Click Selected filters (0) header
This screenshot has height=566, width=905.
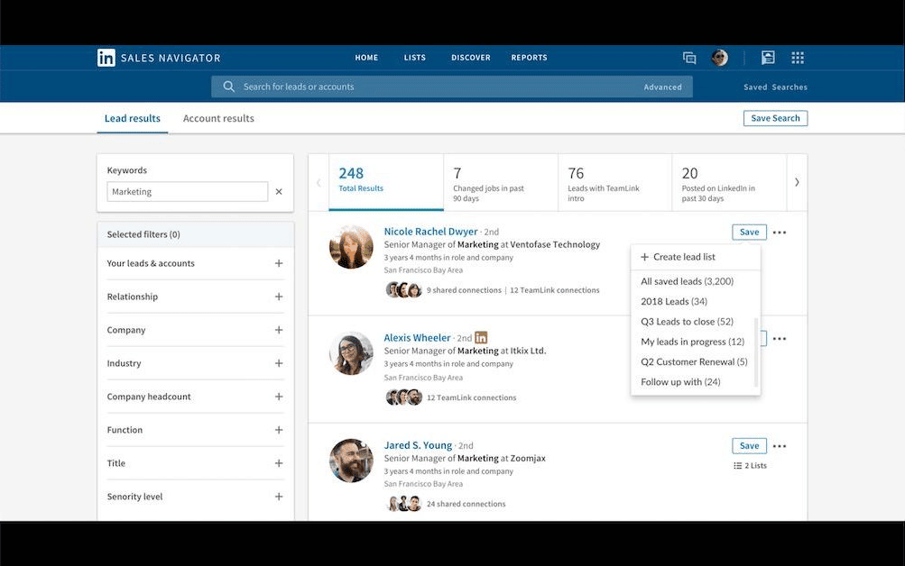196,234
